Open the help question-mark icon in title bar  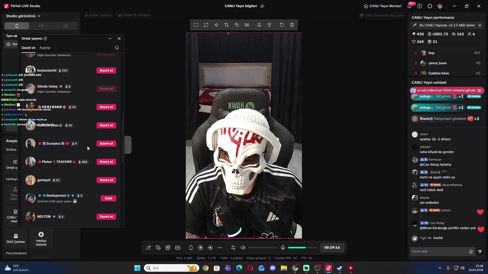click(x=420, y=6)
